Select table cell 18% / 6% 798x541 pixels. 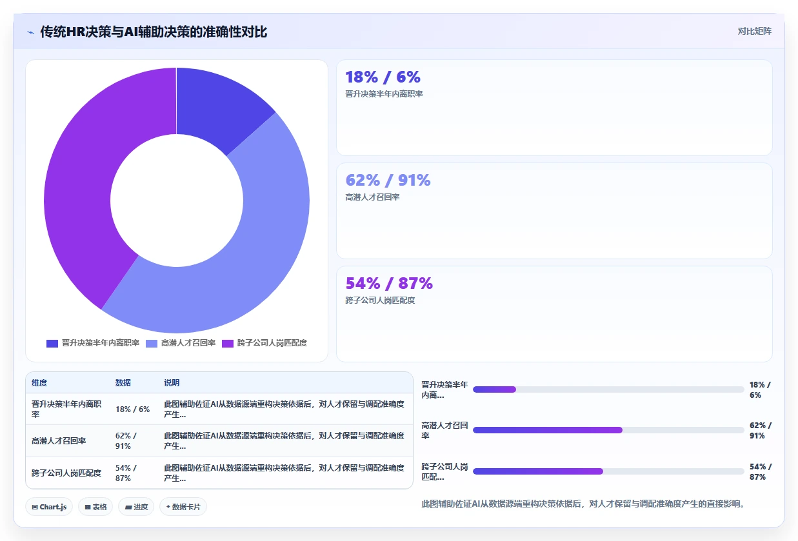pos(134,409)
